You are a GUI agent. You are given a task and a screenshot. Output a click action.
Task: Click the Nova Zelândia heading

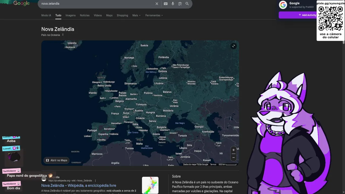58,29
